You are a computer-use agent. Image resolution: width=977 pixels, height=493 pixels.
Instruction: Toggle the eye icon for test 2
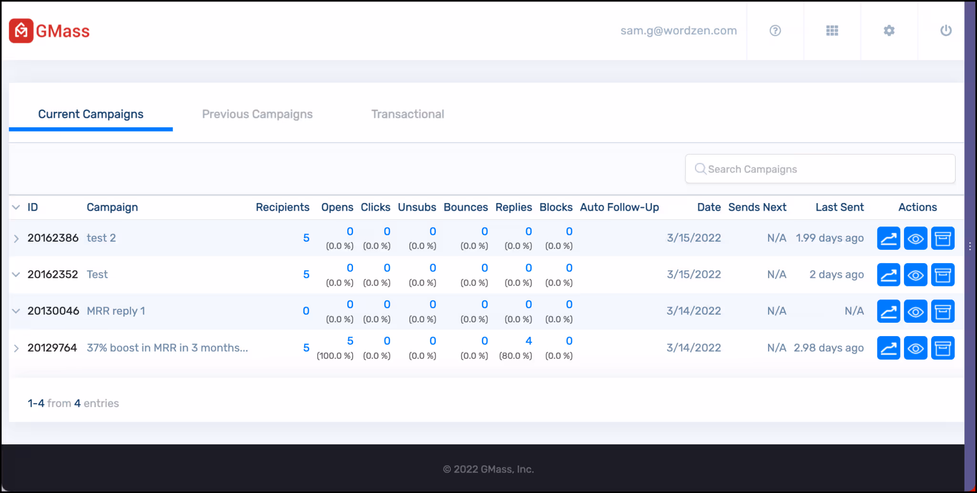[x=915, y=238]
